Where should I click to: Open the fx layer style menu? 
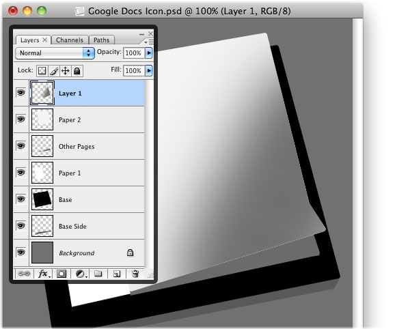pos(43,274)
